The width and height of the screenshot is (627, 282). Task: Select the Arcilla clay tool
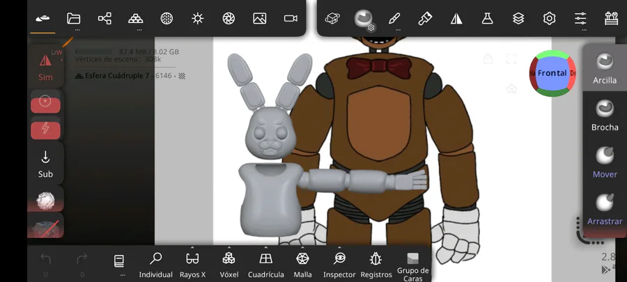tap(605, 68)
